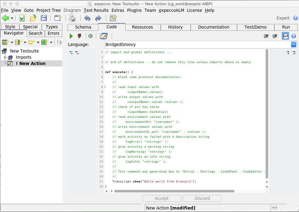Click the open folder icon in main toolbar
299x212 pixels.
[x=33, y=18]
